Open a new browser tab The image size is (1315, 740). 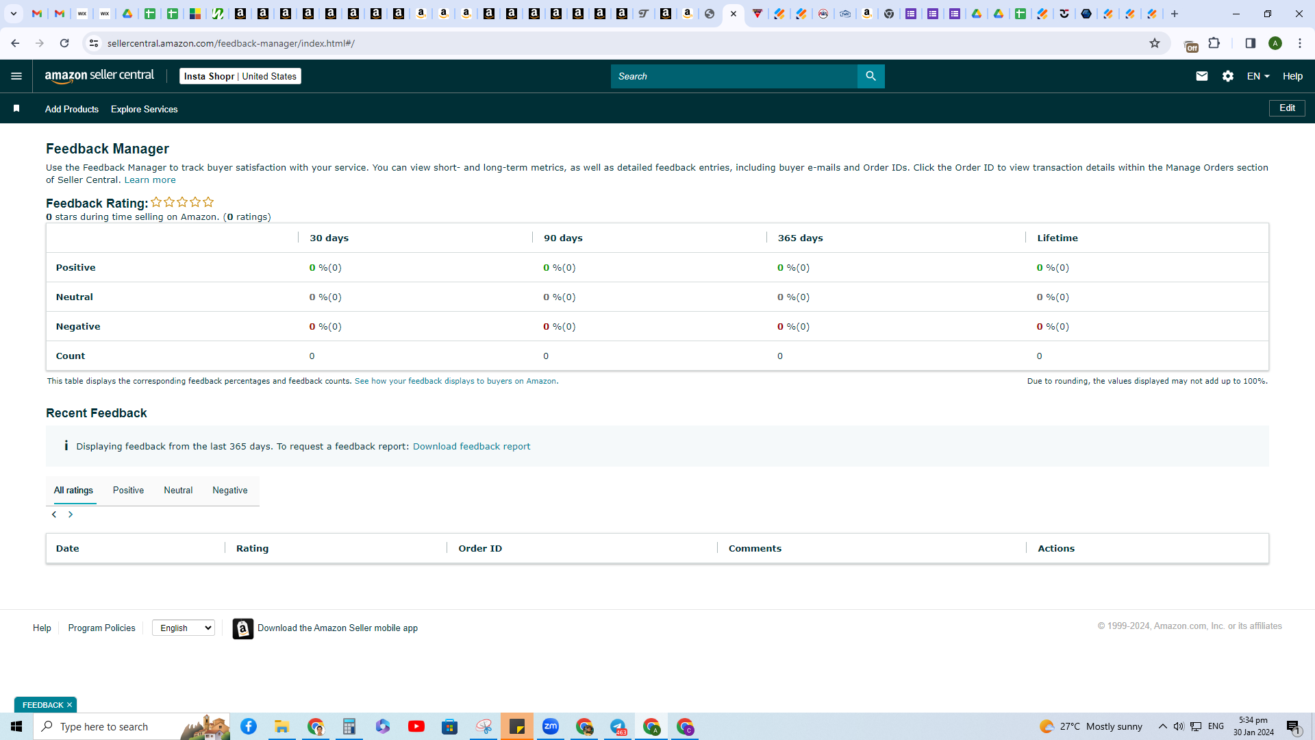coord(1174,14)
